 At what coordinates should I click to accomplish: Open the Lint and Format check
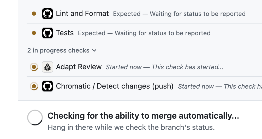[x=82, y=14]
